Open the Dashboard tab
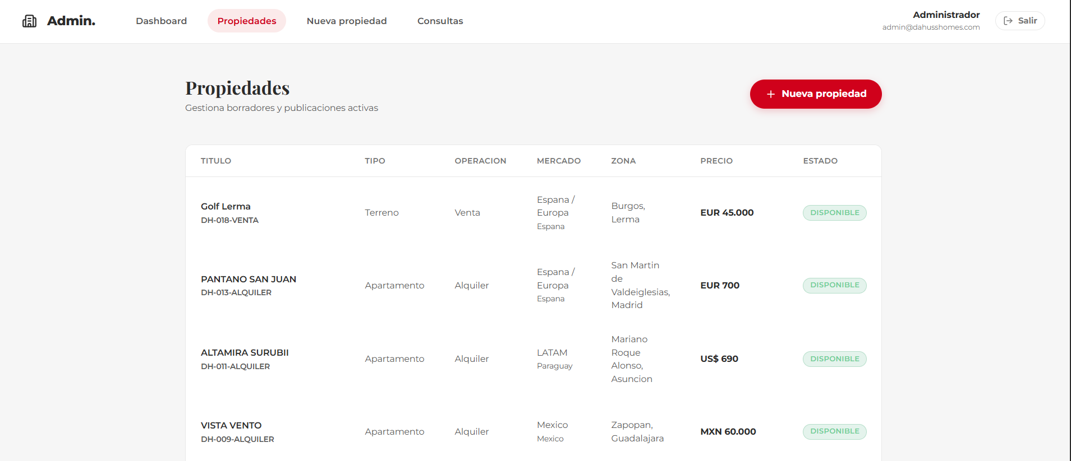This screenshot has height=461, width=1071. (161, 21)
